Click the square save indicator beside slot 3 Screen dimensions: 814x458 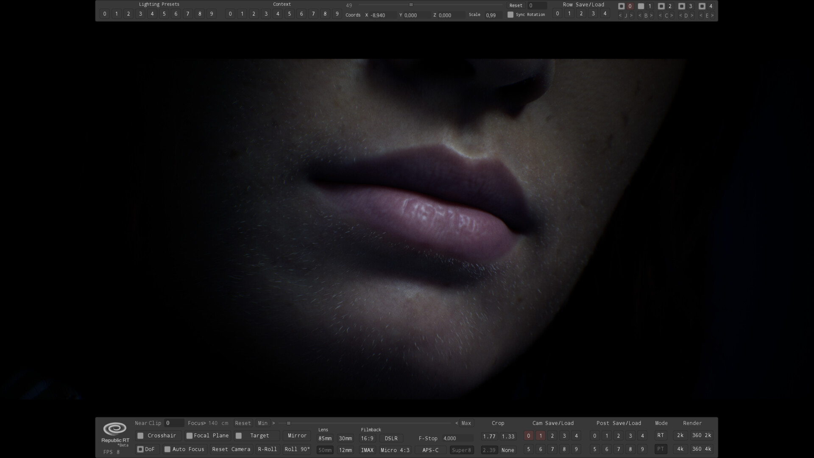tap(682, 6)
